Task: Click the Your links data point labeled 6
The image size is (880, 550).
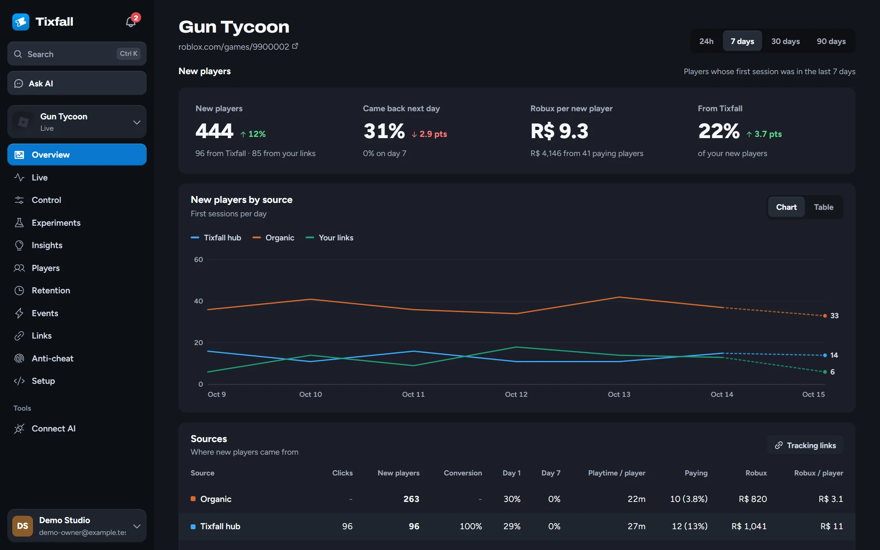Action: point(825,372)
